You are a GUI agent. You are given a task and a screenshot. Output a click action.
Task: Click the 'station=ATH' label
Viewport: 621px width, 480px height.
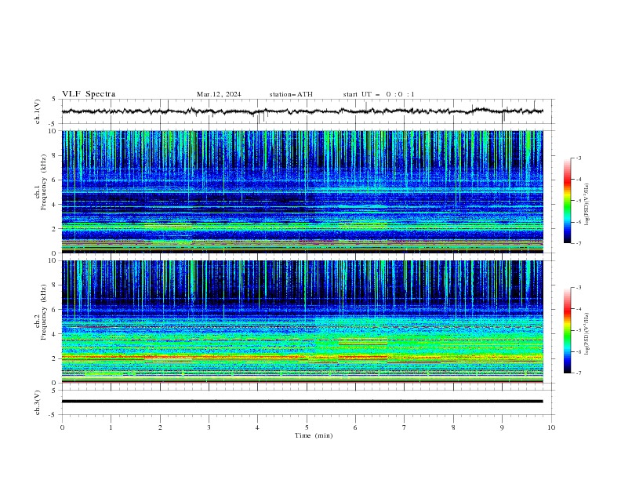[x=291, y=94]
